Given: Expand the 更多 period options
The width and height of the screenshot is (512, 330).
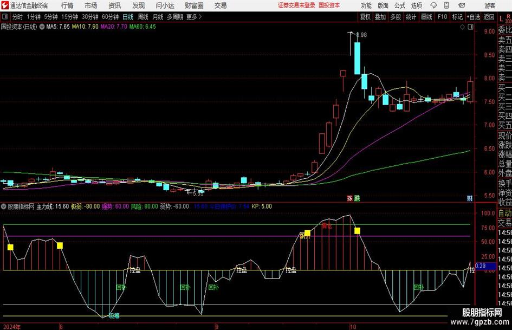Looking at the screenshot, I should (195, 17).
